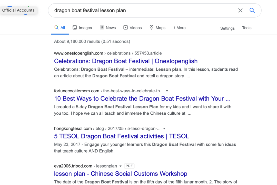The width and height of the screenshot is (277, 185).
Task: Click the About 9,180,000 results text
Action: coord(92,41)
